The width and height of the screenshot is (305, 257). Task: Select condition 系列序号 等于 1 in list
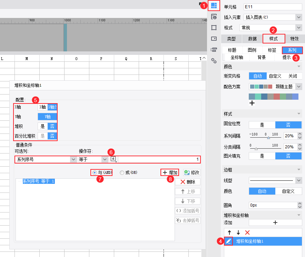39,181
